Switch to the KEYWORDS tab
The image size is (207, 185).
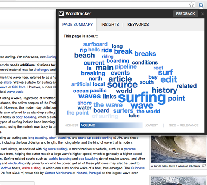[138, 25]
